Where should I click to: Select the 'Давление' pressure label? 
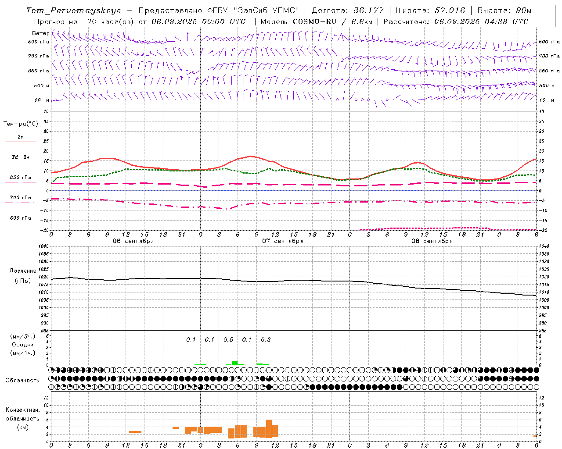23,271
